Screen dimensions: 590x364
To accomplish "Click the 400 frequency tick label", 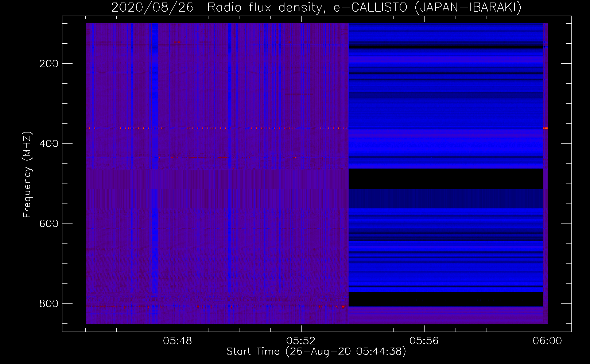I will tap(49, 144).
